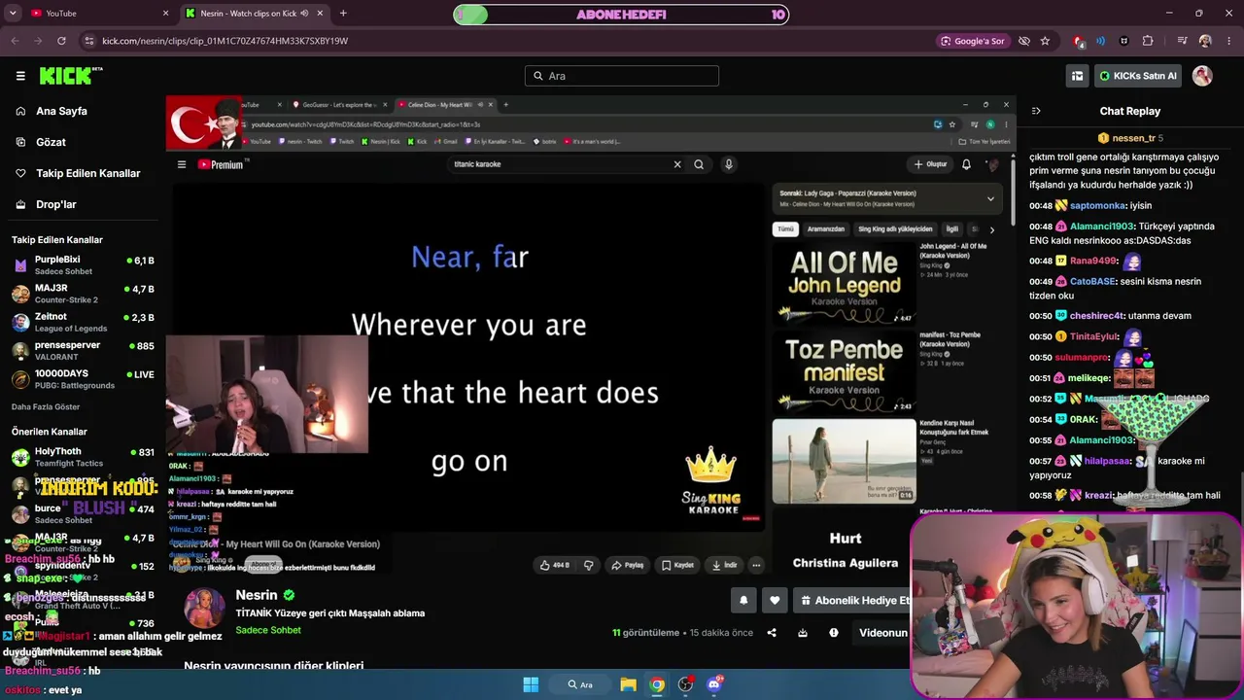
Task: Collapse the Chat Replay panel
Action: (1036, 111)
